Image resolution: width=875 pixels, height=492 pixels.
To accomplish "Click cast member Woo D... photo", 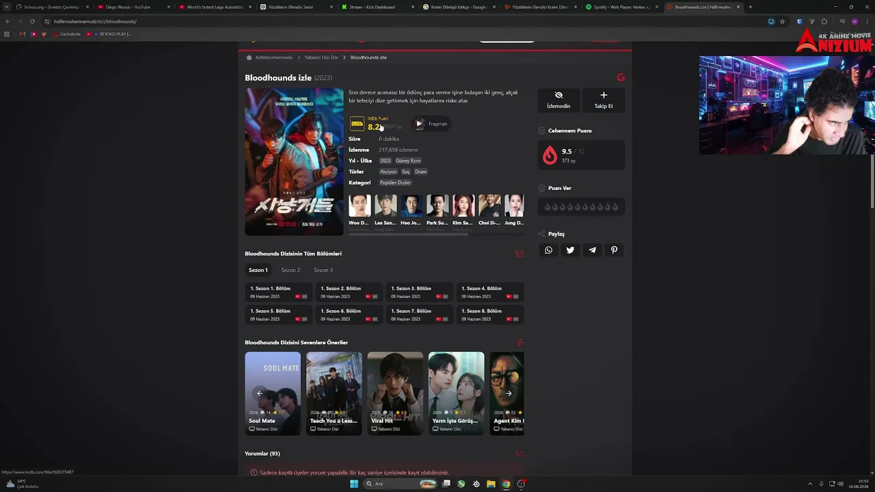I will [360, 206].
